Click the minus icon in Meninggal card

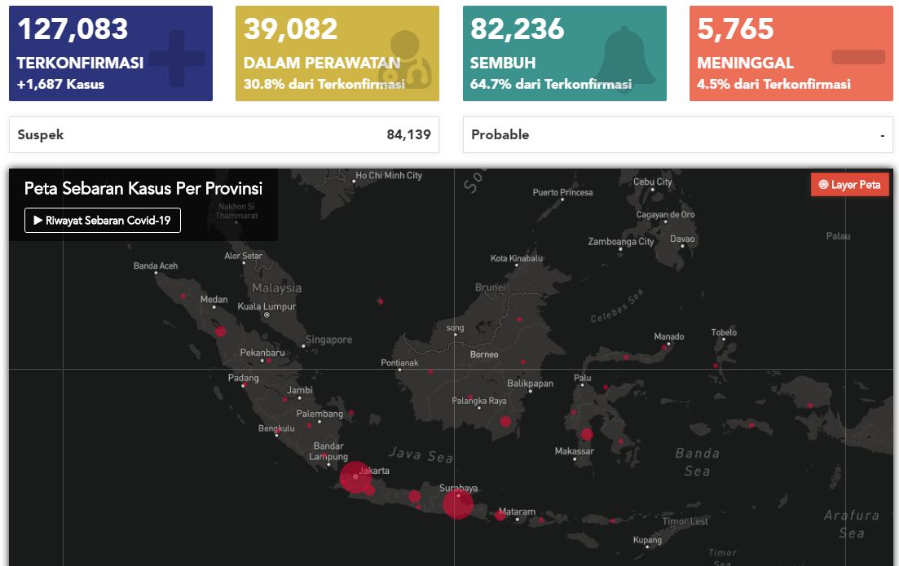click(857, 57)
